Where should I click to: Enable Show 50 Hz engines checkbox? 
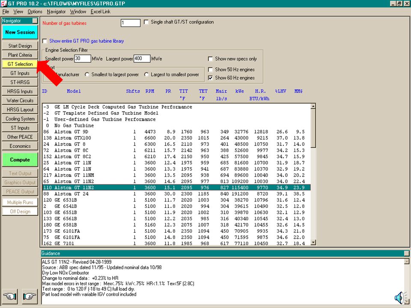210,69
